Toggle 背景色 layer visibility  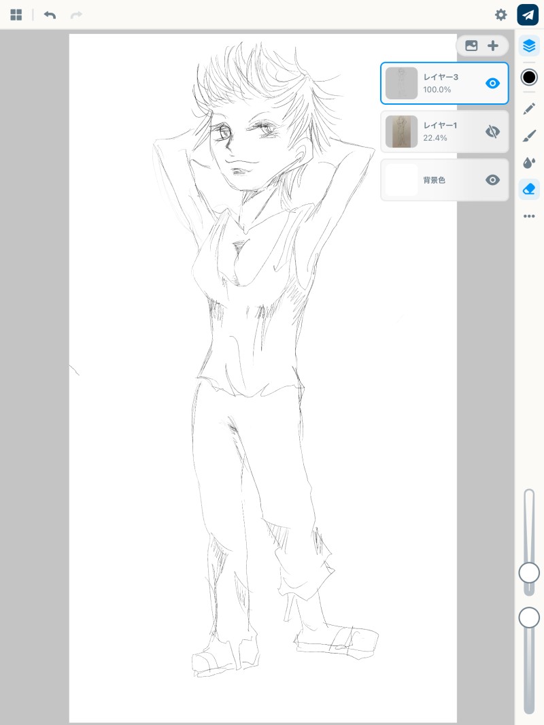[492, 180]
